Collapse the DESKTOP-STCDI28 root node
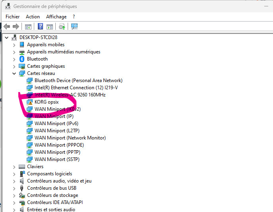The image size is (273, 212). coord(7,37)
